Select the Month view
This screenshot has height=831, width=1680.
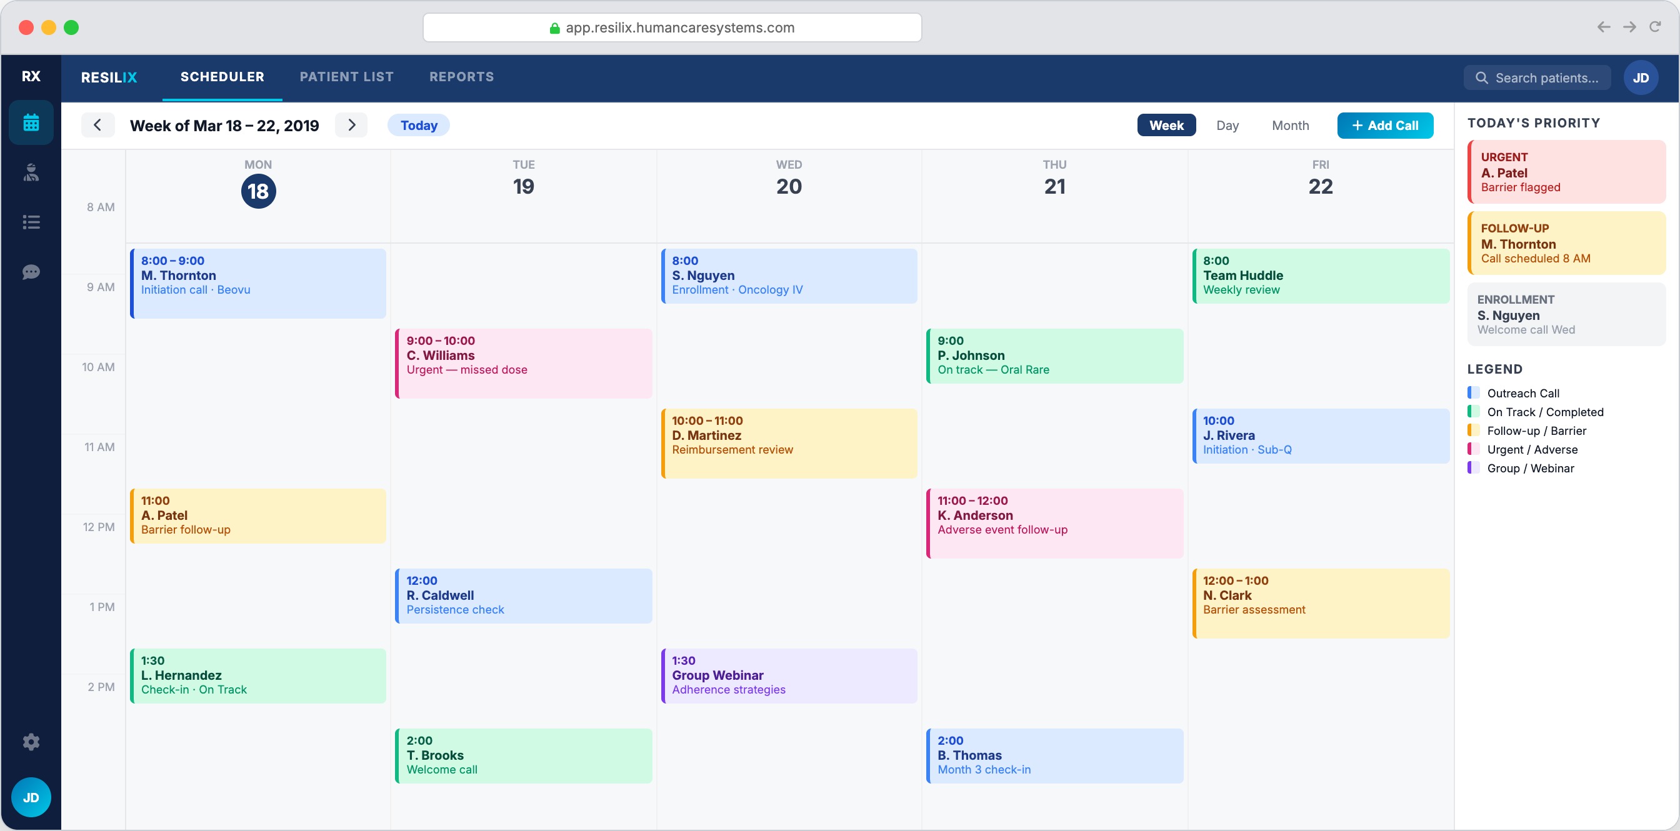(1289, 125)
